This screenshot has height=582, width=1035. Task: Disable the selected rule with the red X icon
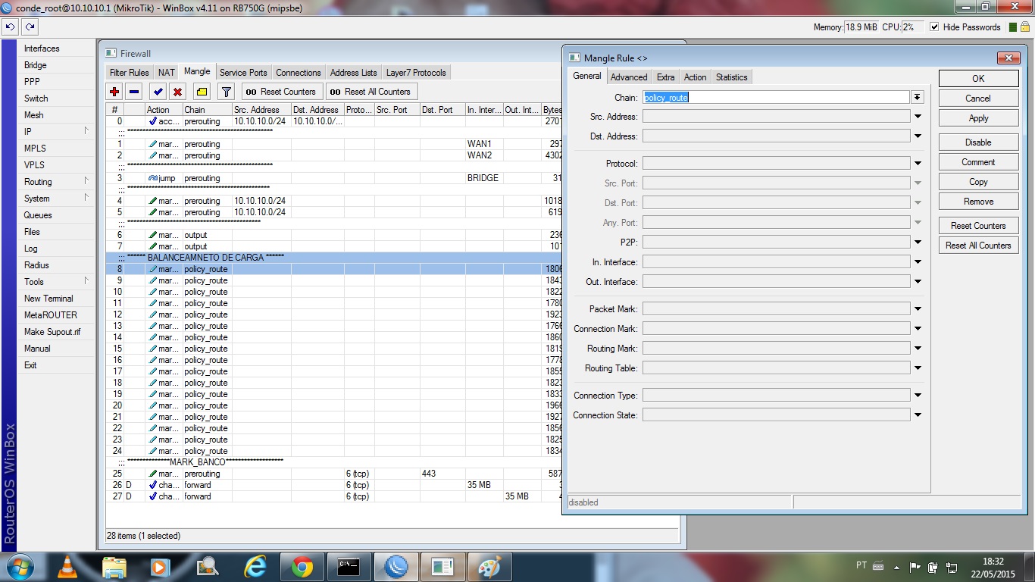pyautogui.click(x=178, y=92)
